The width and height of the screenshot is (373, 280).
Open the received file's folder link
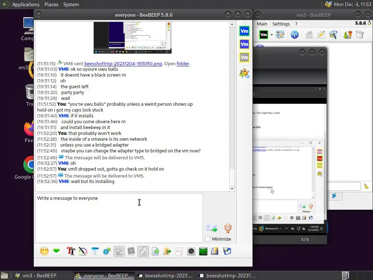pyautogui.click(x=183, y=63)
